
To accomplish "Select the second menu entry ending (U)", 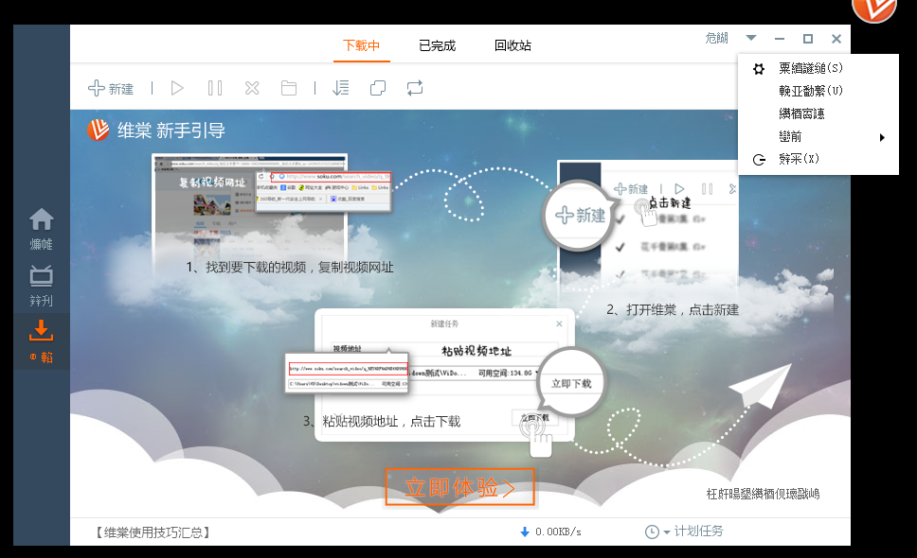I will click(818, 91).
